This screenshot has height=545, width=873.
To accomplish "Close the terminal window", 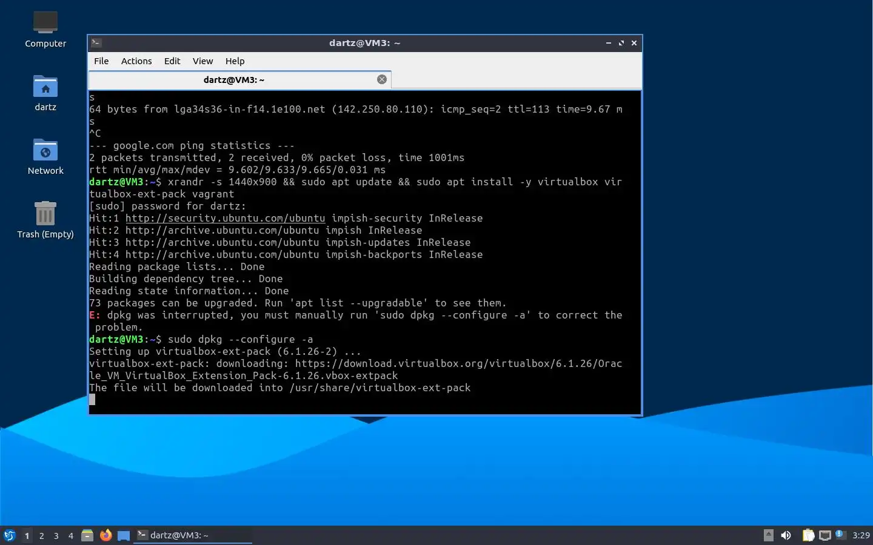I will click(x=634, y=43).
